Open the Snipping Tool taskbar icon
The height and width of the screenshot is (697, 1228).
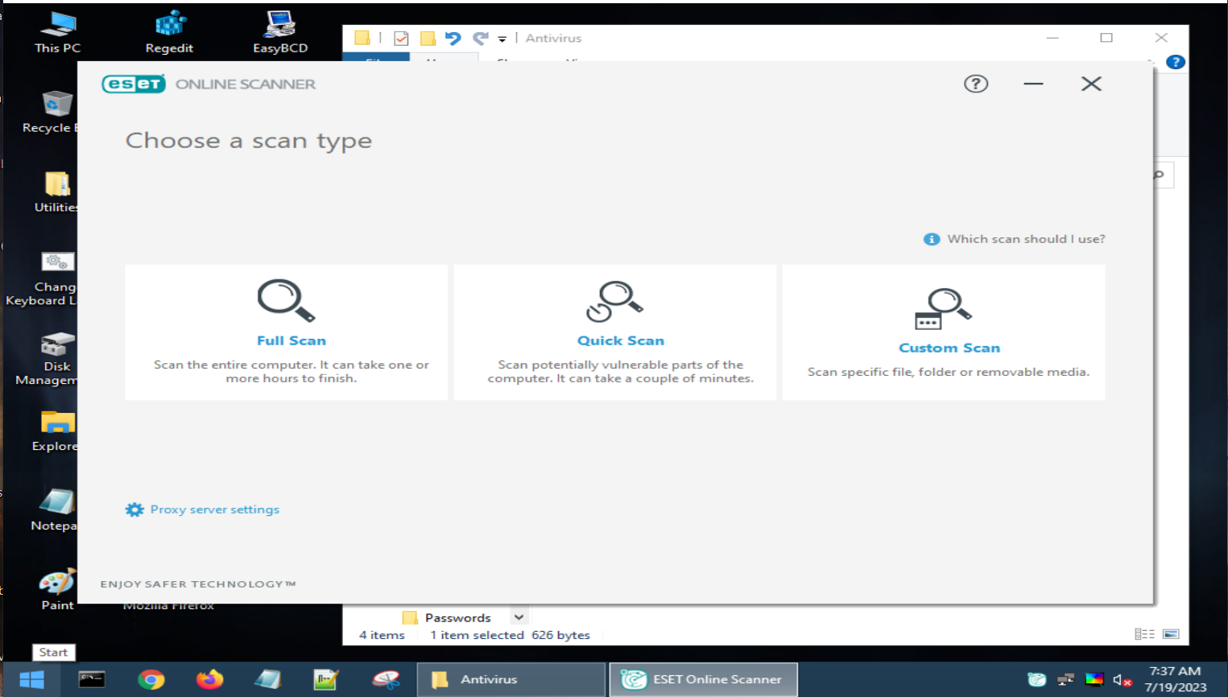[386, 680]
